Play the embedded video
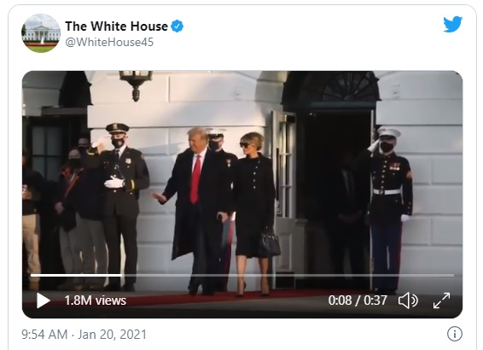Viewport: 483px width, 350px height. point(44,300)
